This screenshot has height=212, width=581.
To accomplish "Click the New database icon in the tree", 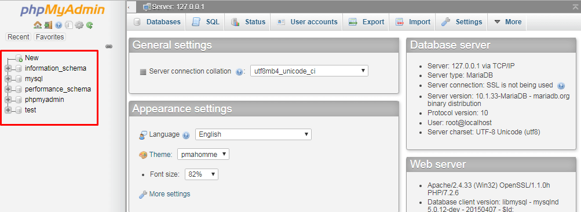I will point(19,58).
